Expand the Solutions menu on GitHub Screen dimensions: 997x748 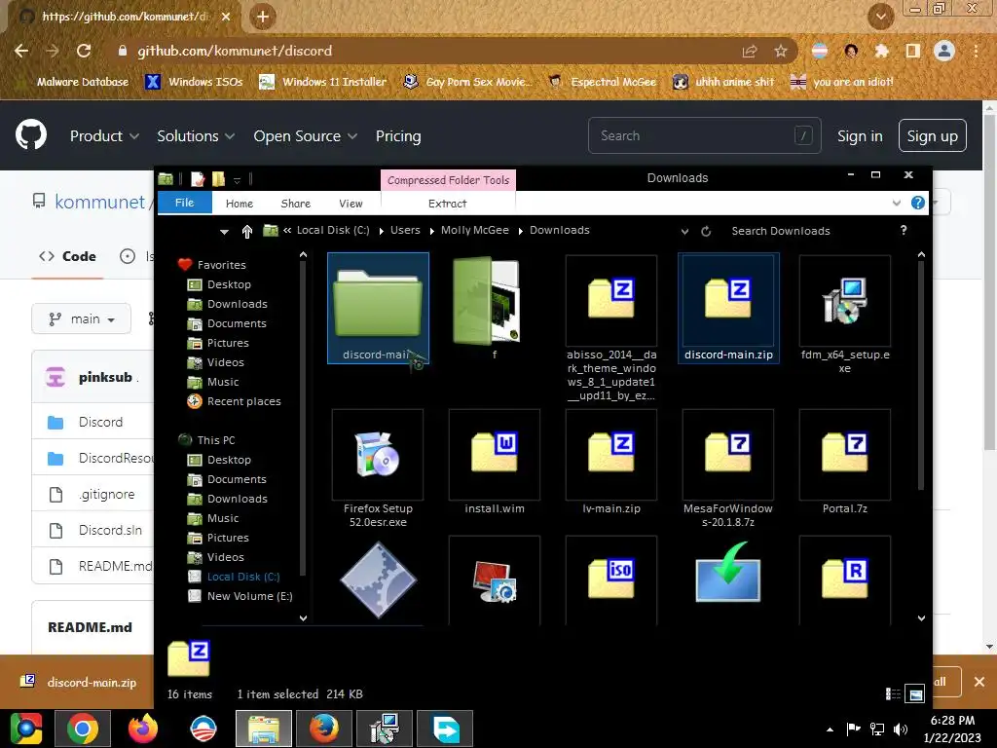pos(196,136)
